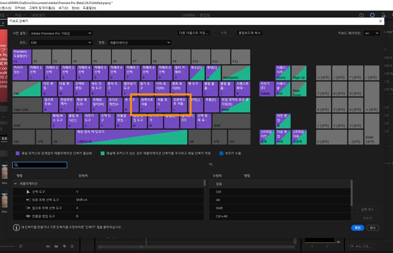The image size is (393, 253).
Task: Select the 잔물결 편집 도구 row
Action: (108, 216)
